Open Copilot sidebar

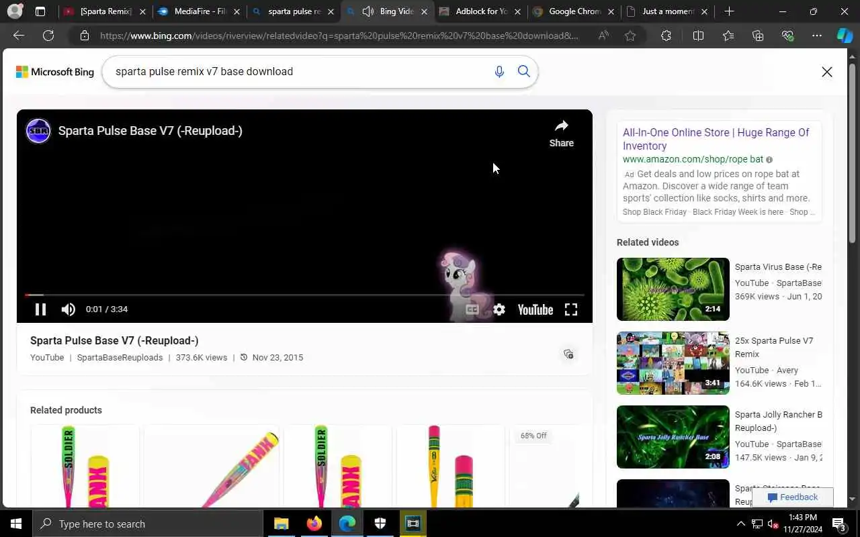tap(845, 36)
